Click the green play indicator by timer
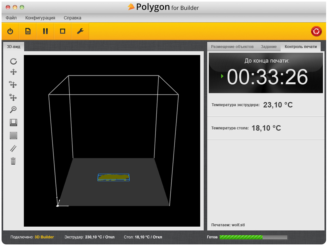The height and width of the screenshot is (246, 328). tap(222, 76)
